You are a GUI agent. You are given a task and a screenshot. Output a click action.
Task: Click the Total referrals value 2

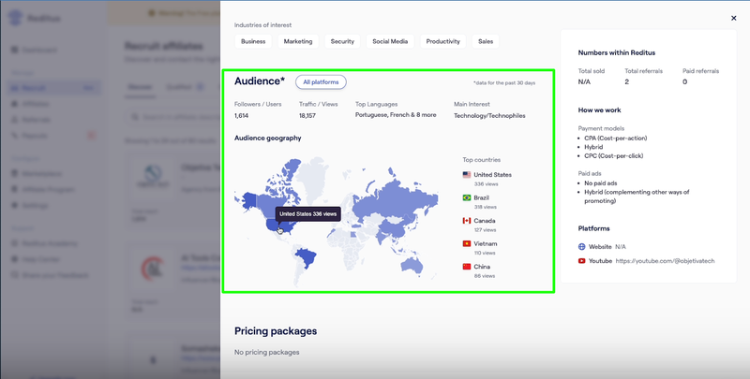pyautogui.click(x=626, y=82)
